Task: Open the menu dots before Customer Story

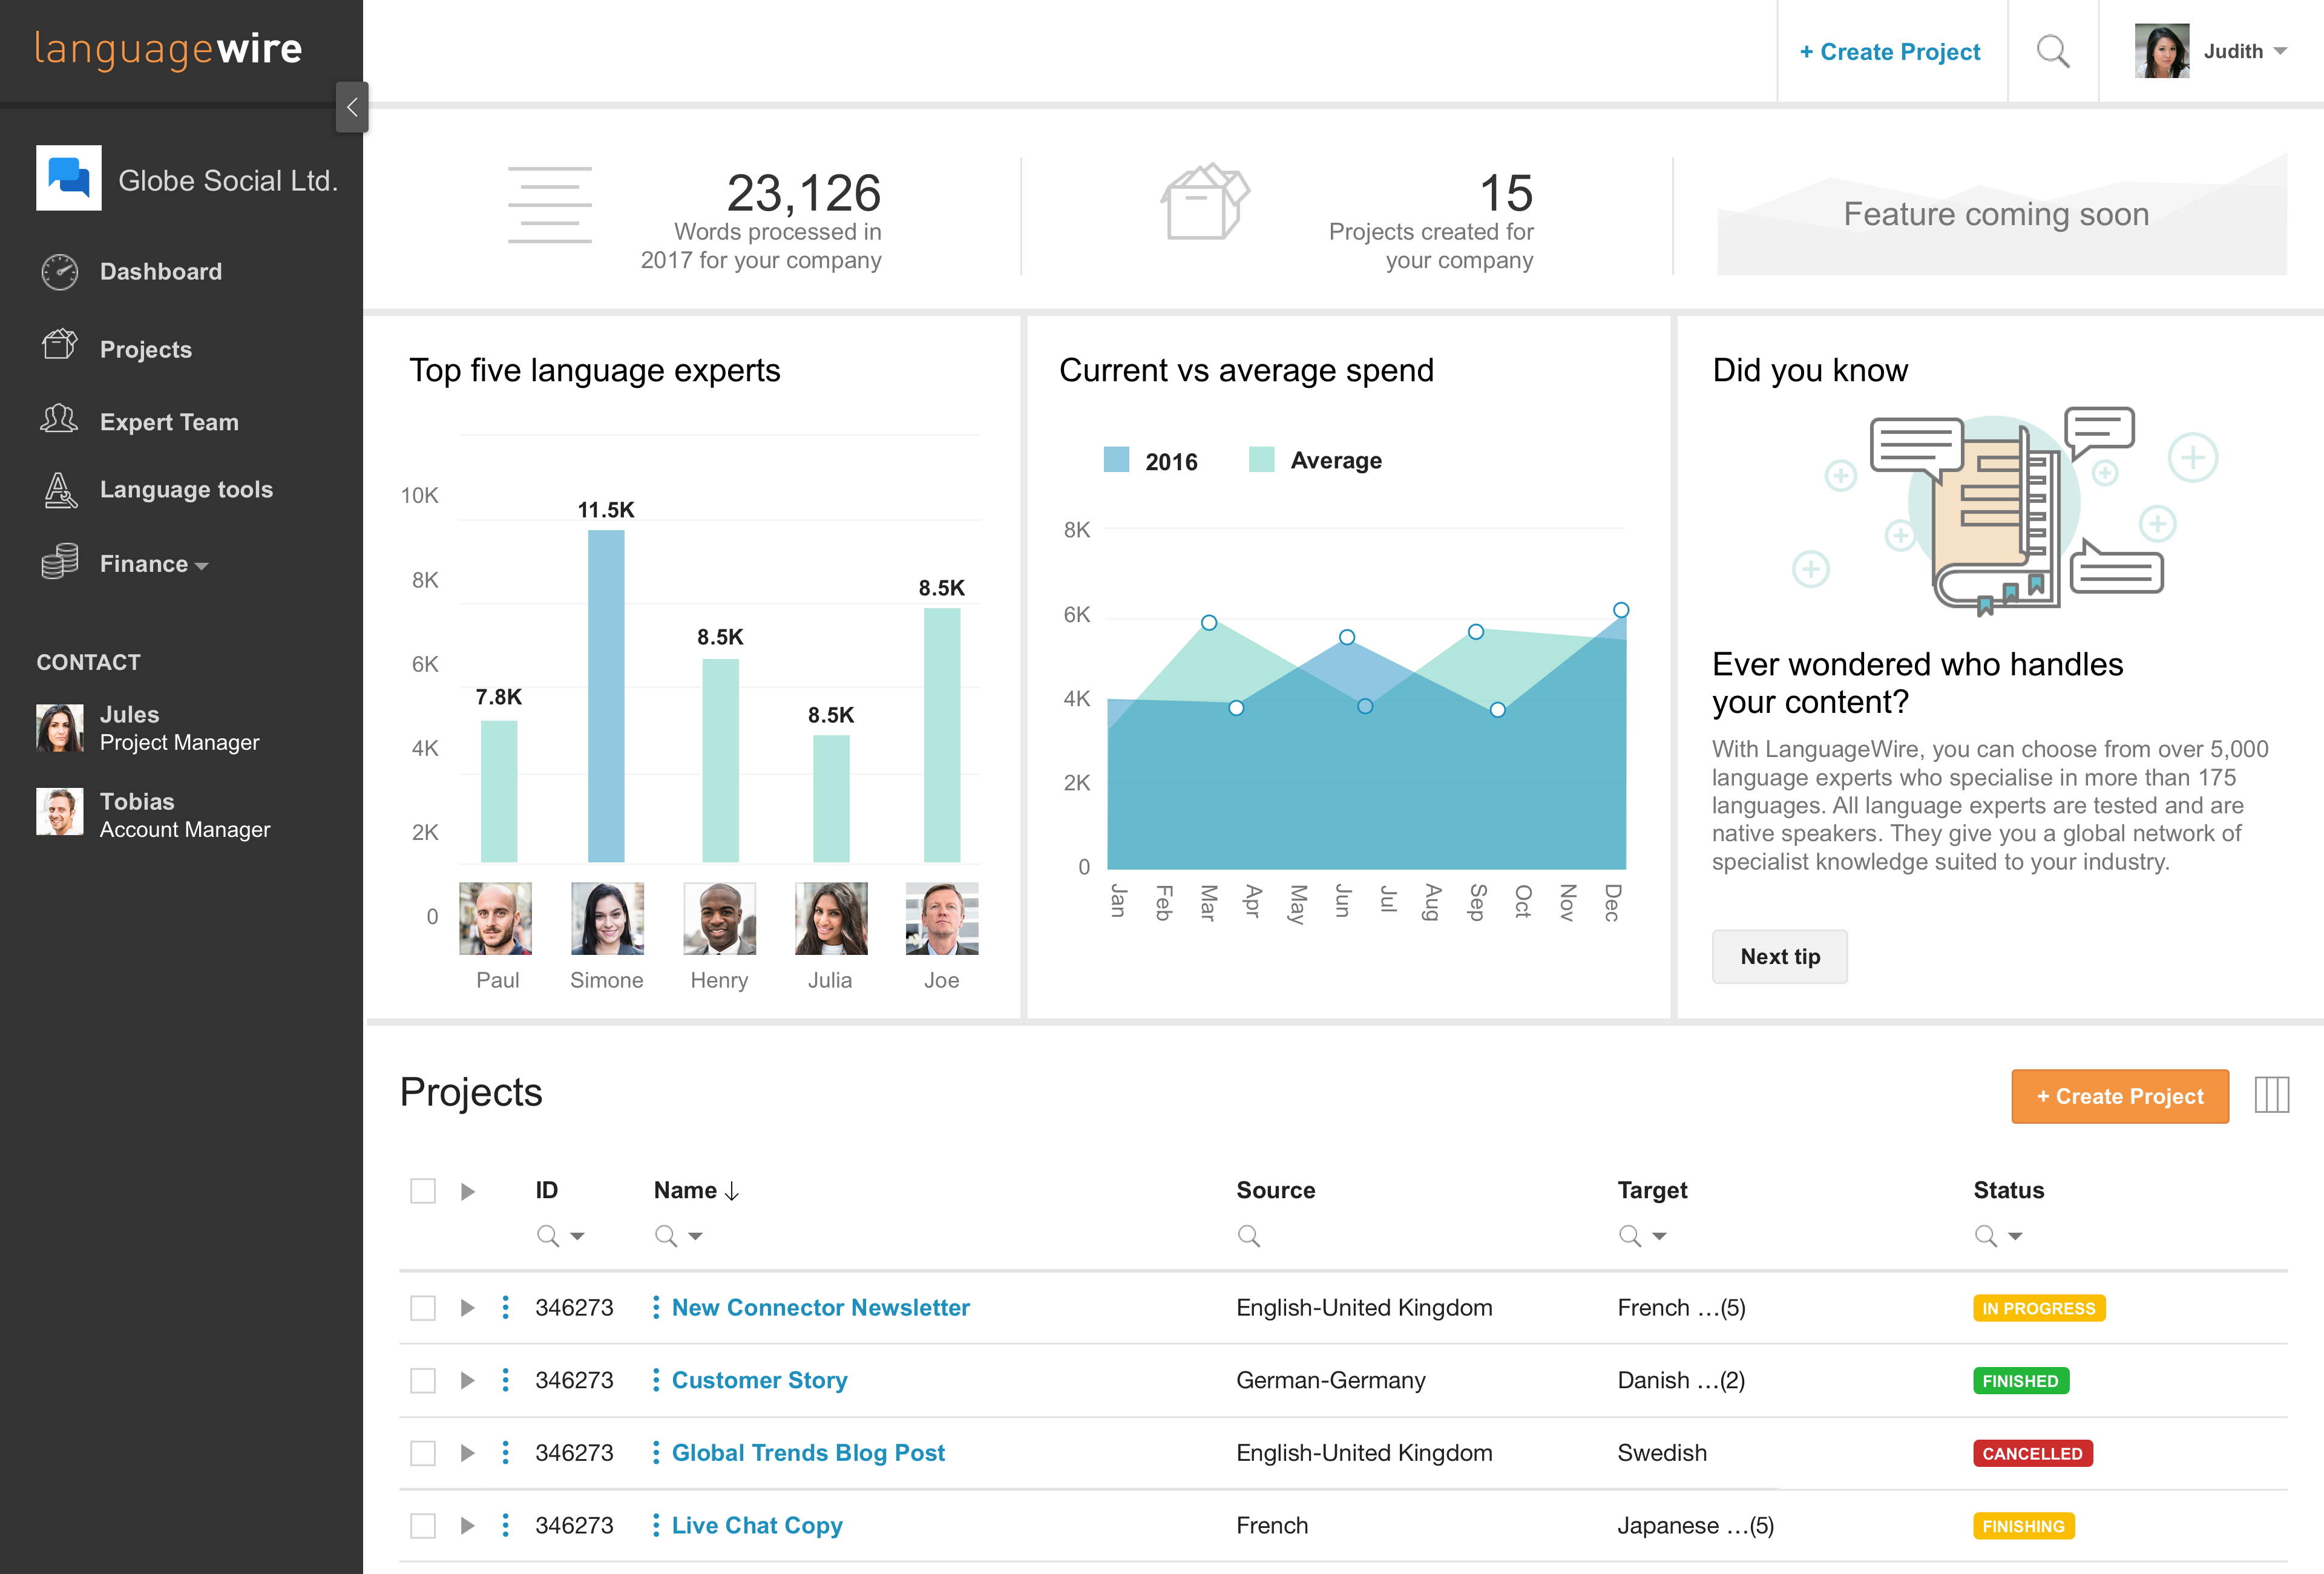Action: 656,1380
